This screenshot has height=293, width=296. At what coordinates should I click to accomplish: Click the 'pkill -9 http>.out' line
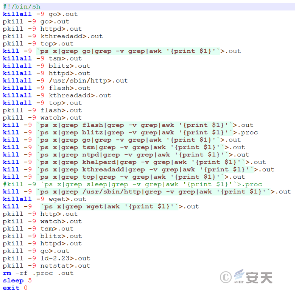click(40, 214)
